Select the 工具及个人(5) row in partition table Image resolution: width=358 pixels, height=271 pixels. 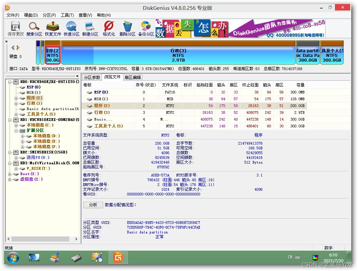click(194, 126)
